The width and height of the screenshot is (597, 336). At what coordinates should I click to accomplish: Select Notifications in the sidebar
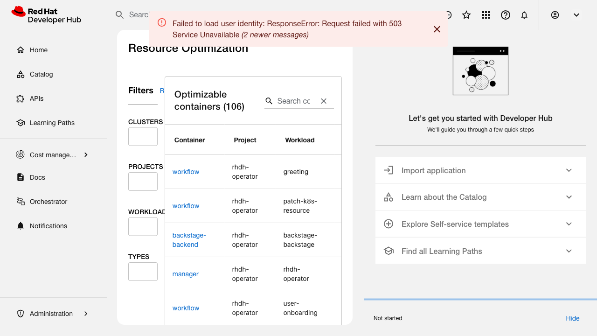click(x=49, y=226)
